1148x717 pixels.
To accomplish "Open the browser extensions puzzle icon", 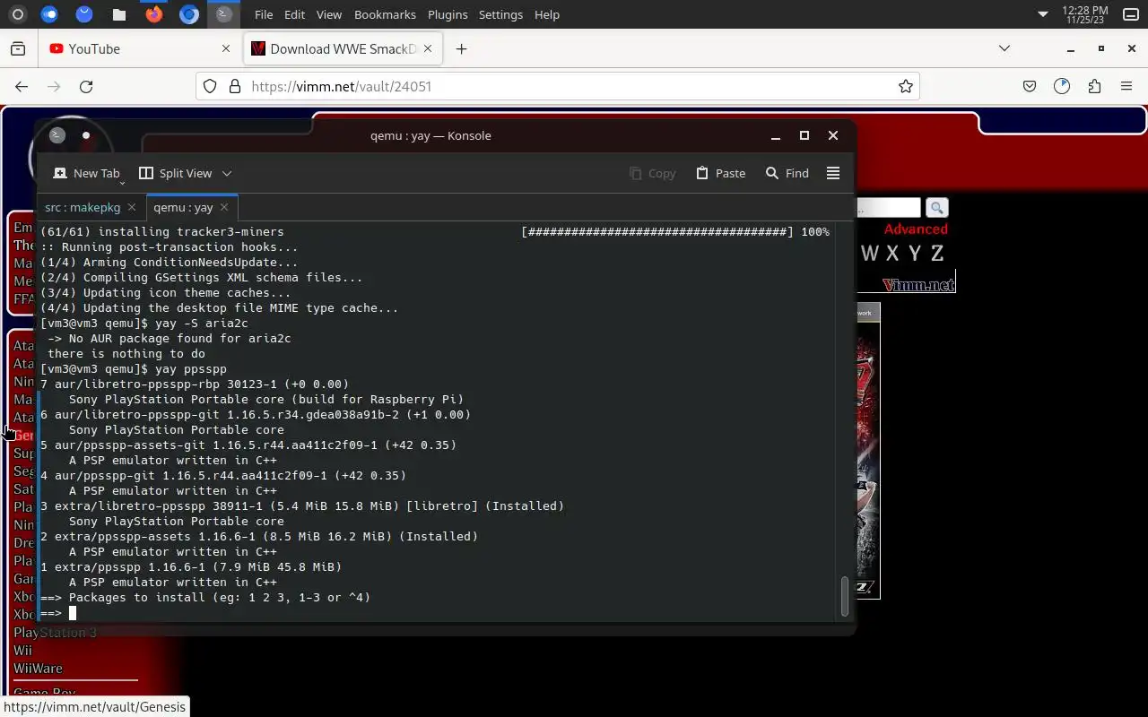I will [1094, 86].
